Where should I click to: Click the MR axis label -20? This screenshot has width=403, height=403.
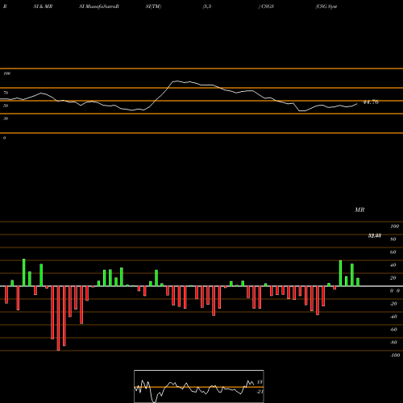393,304
